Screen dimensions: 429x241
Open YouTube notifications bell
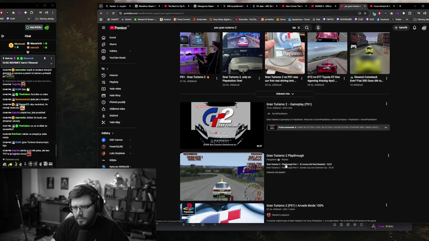point(415,28)
